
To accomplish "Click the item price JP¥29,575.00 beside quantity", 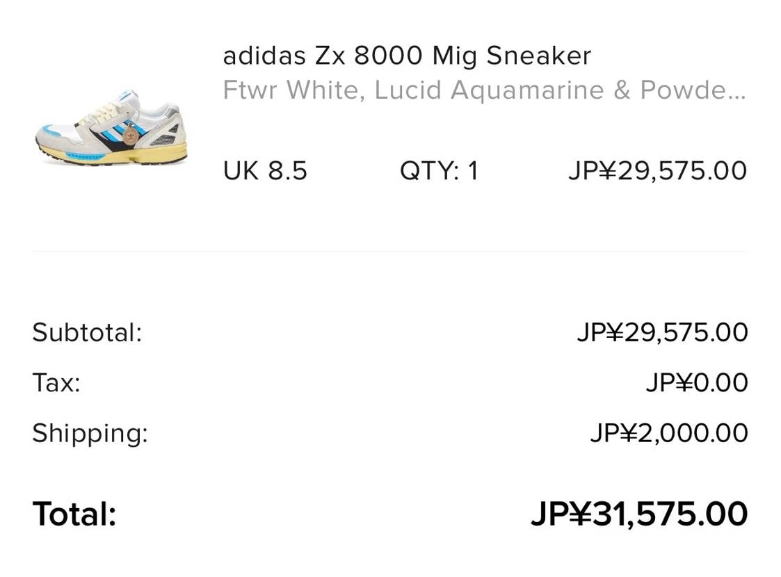I will coord(657,171).
